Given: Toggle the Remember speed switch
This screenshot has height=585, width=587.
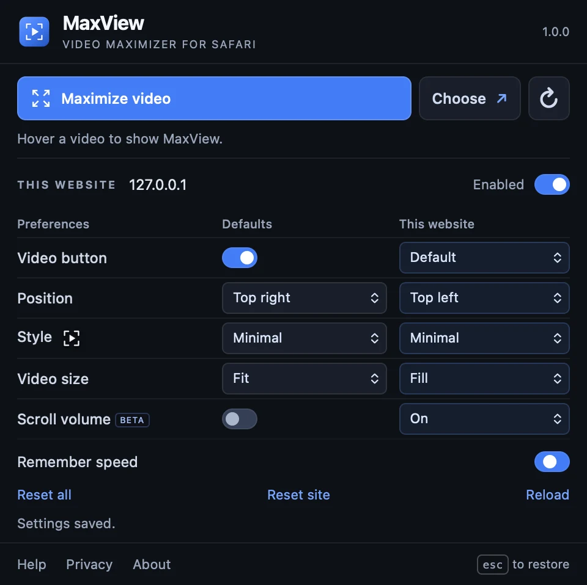Looking at the screenshot, I should [x=552, y=462].
